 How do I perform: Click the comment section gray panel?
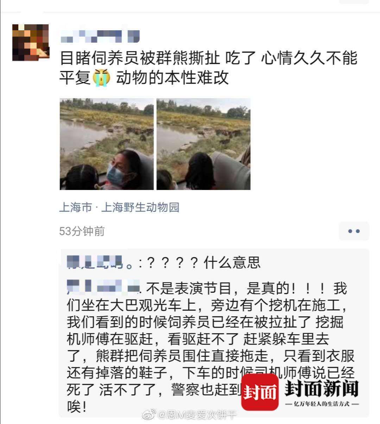point(214,333)
